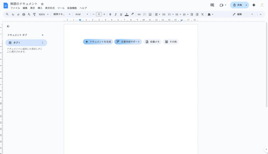Click the 会議メモ chip button
This screenshot has height=154, width=268.
pyautogui.click(x=152, y=42)
